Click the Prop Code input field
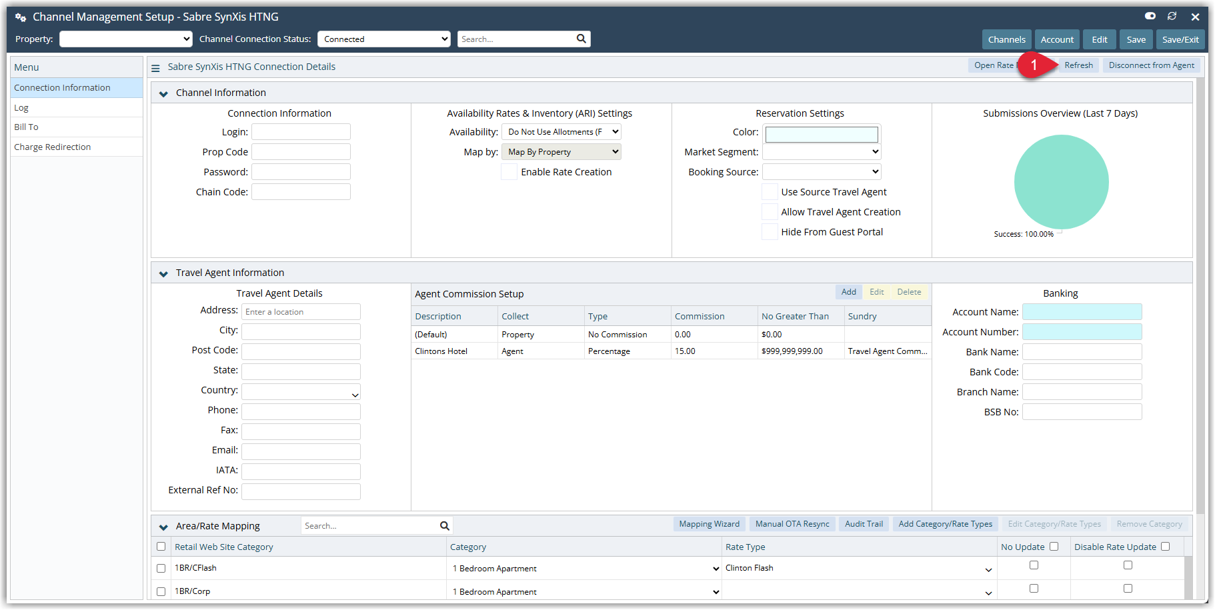1215x610 pixels. click(301, 152)
